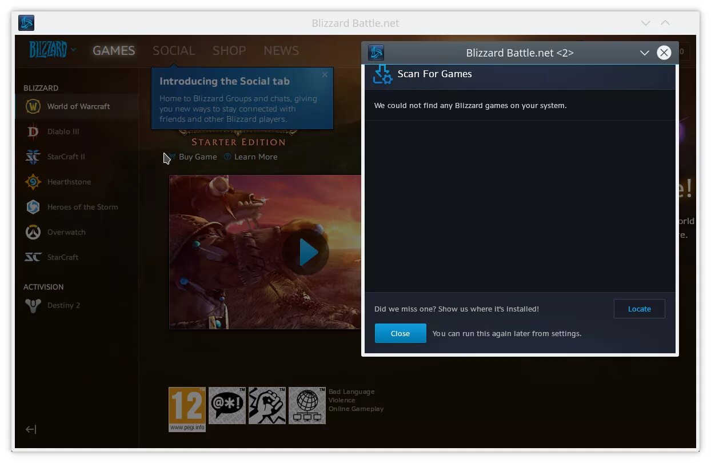
Task: Click the main window up-chevron button
Action: pyautogui.click(x=665, y=23)
